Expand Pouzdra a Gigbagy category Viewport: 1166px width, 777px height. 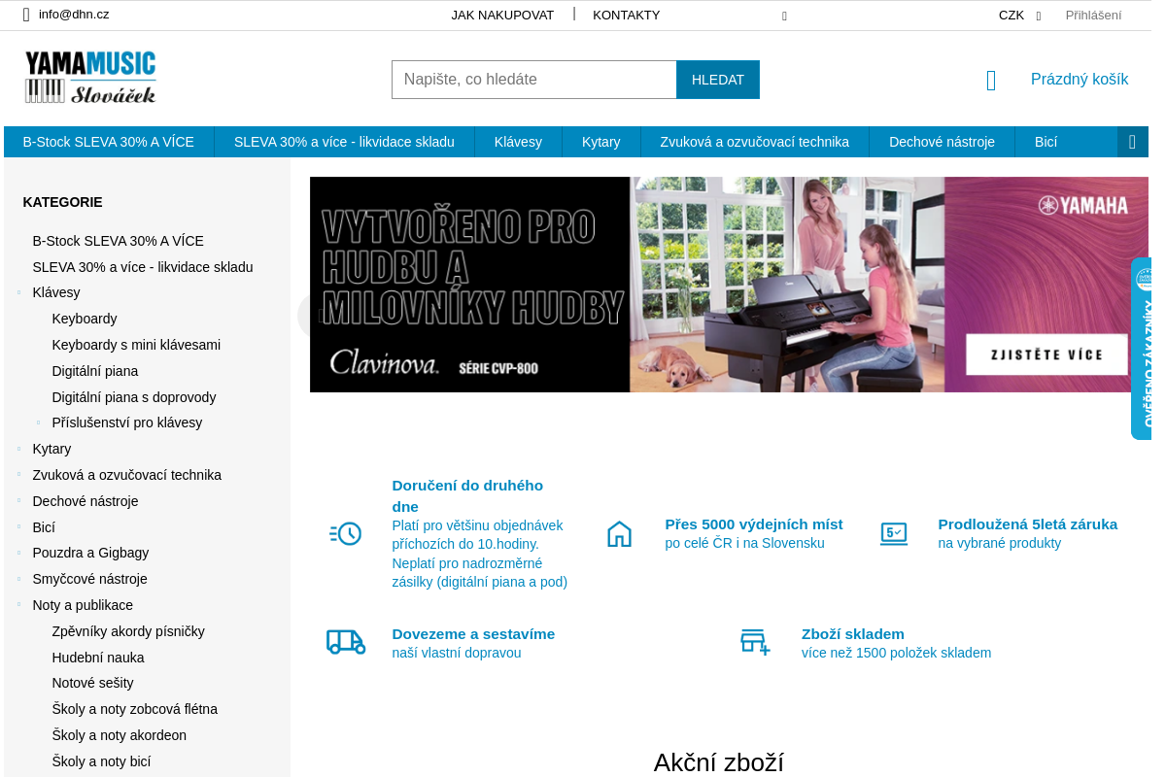18,553
